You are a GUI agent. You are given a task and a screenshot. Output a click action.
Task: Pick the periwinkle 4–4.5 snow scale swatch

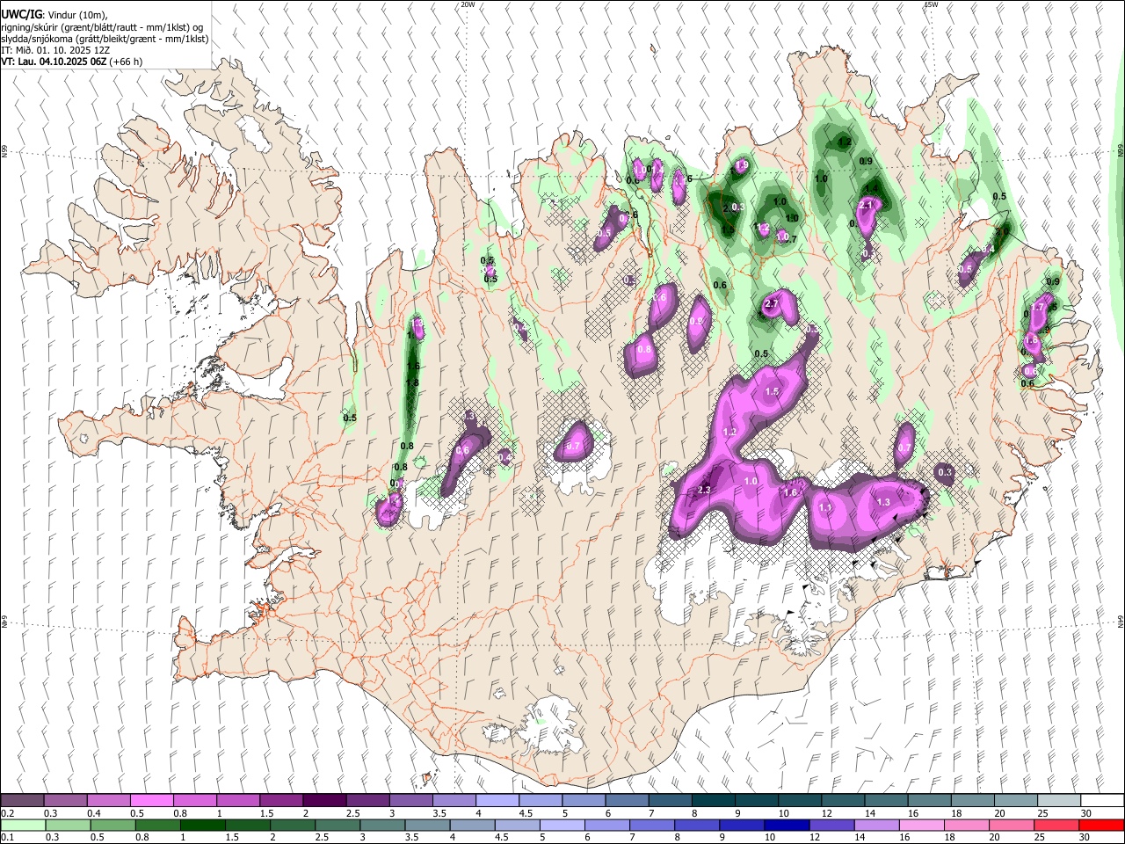tap(497, 800)
